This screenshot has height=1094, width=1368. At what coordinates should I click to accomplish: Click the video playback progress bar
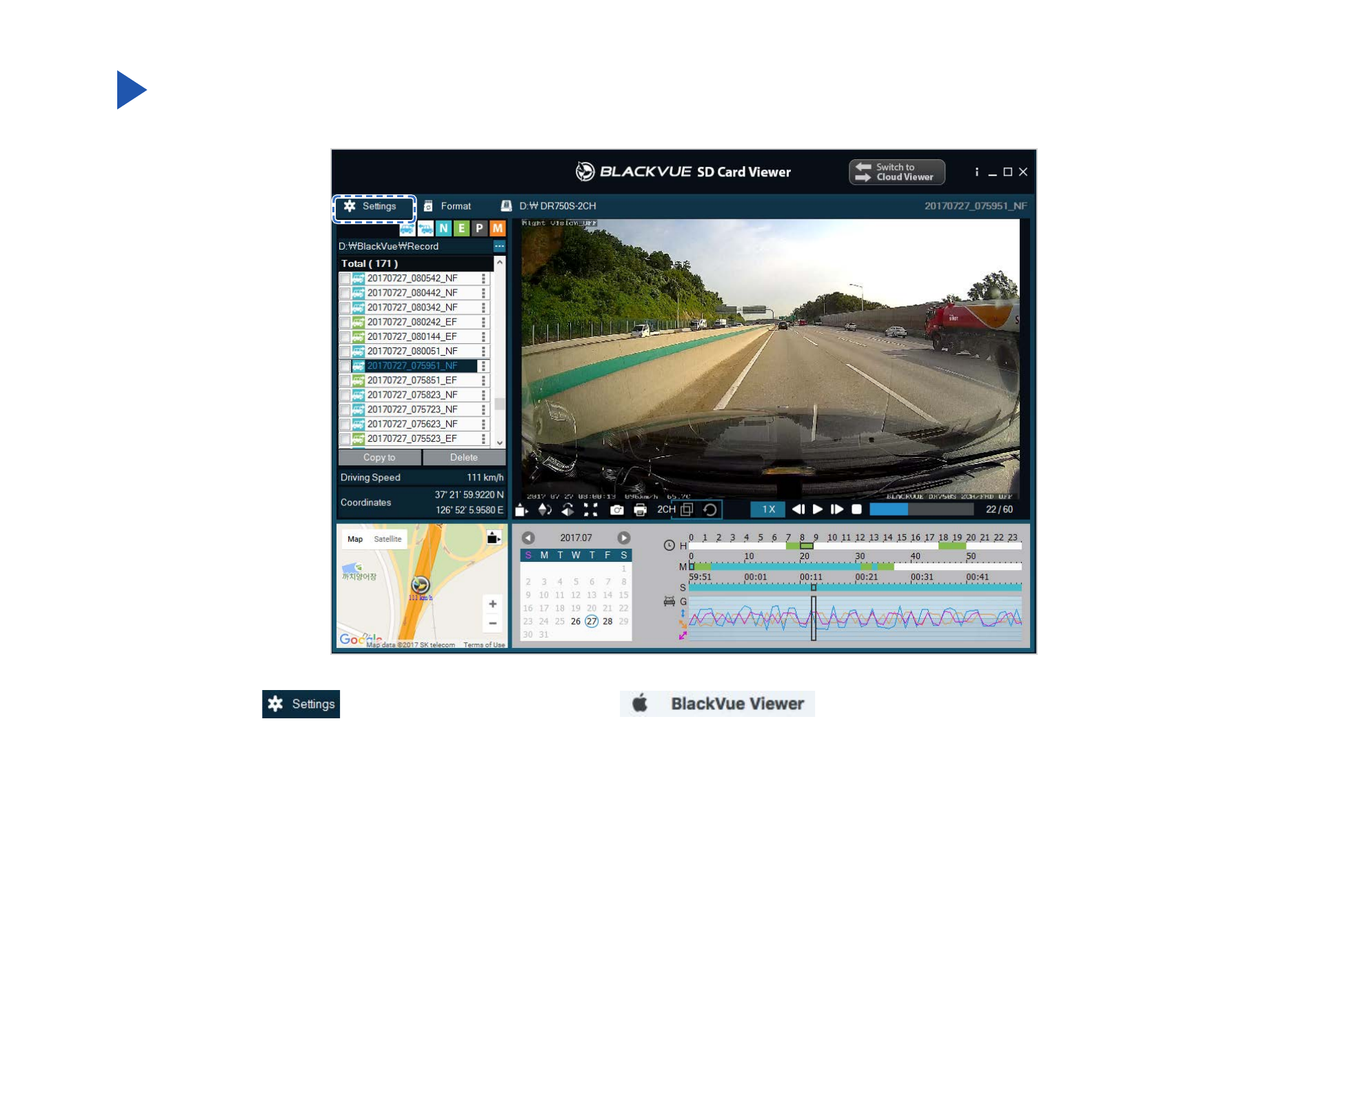coord(921,509)
